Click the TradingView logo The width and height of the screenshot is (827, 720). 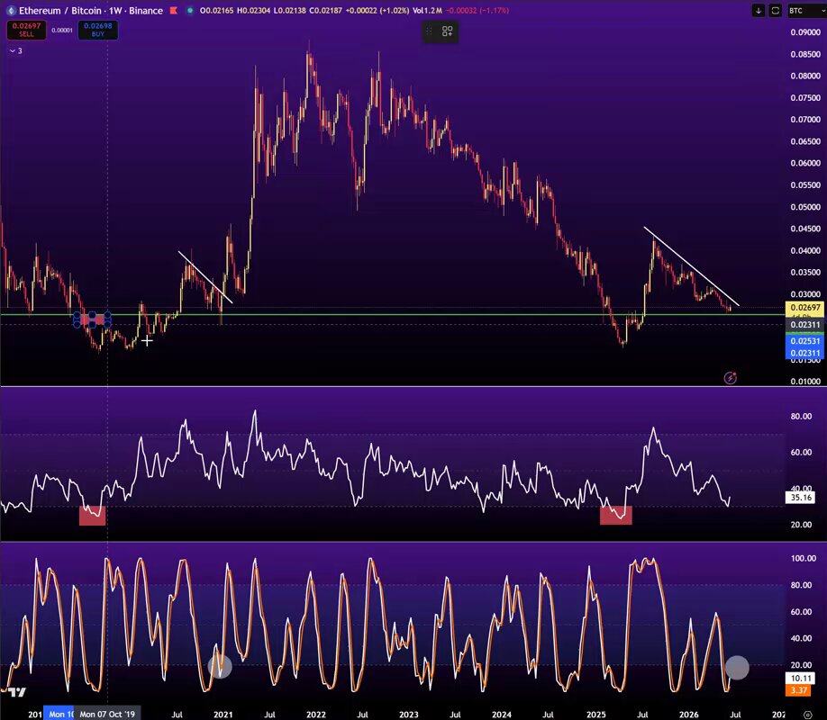click(17, 692)
